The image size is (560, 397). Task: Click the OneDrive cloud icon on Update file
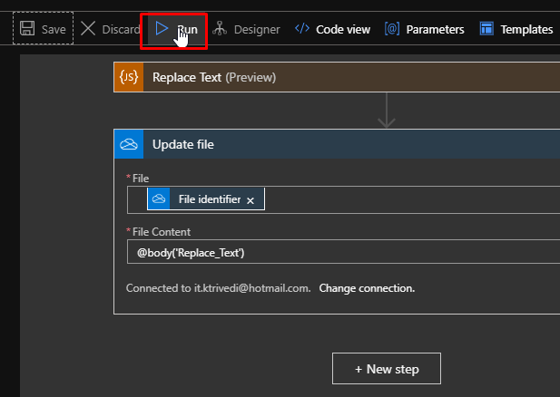(x=129, y=144)
